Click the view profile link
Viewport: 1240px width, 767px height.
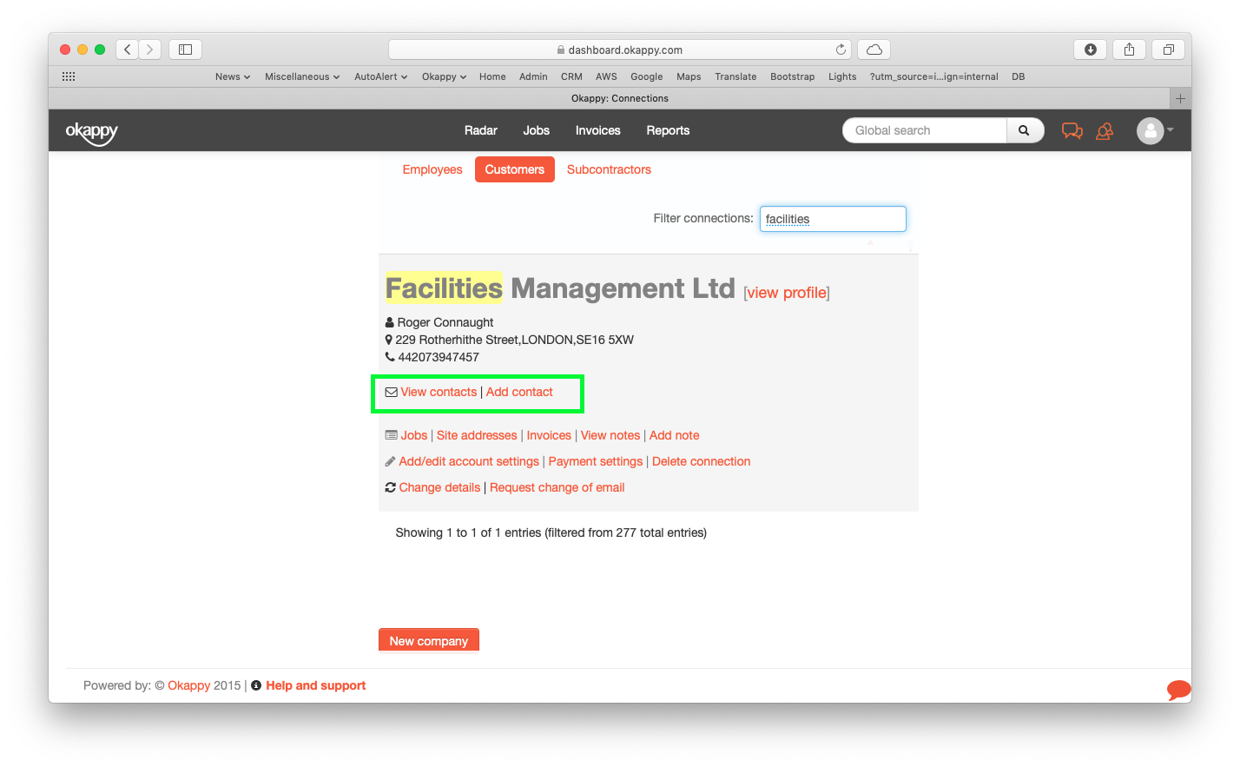tap(787, 293)
